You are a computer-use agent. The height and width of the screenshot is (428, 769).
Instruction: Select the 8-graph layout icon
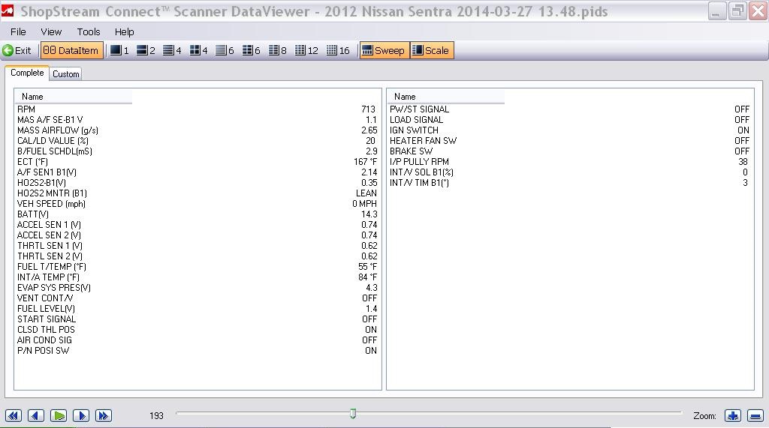tap(278, 50)
